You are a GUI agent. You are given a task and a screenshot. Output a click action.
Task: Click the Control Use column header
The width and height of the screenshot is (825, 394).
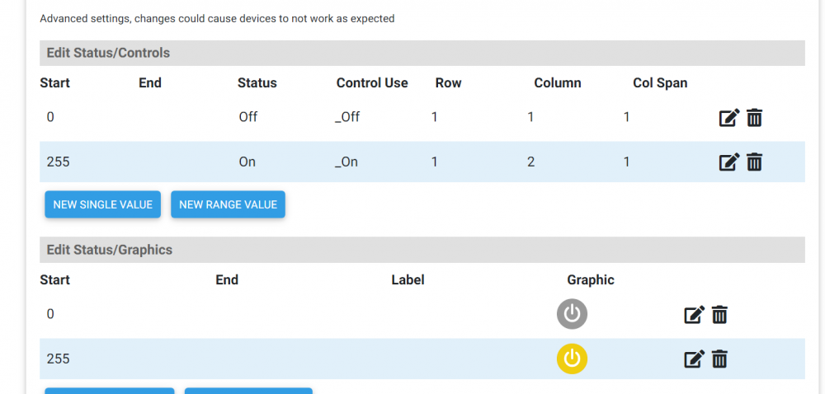372,83
